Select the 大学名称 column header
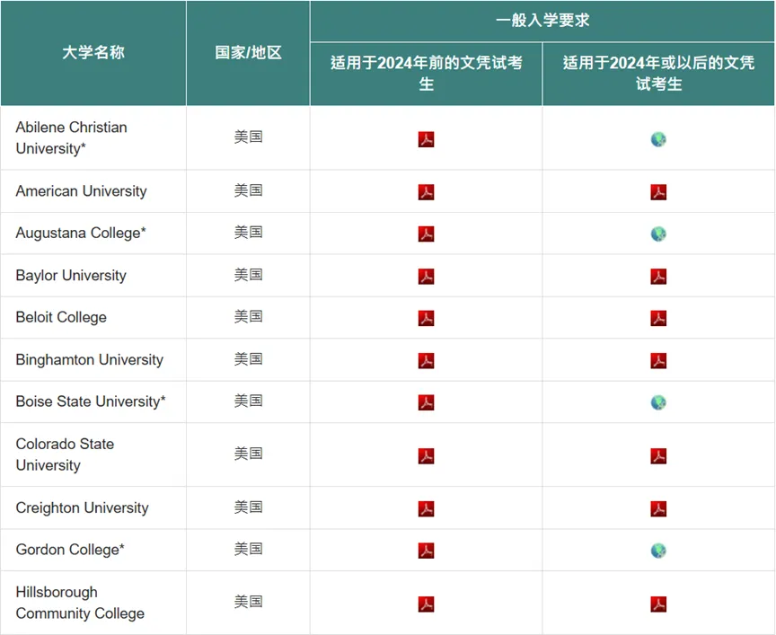 (93, 53)
